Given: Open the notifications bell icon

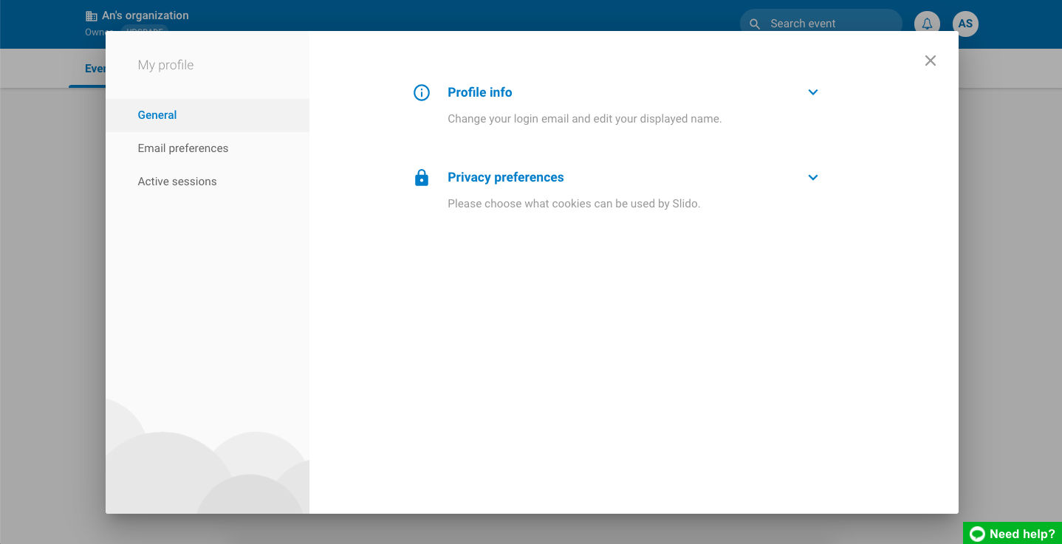Looking at the screenshot, I should pos(927,24).
